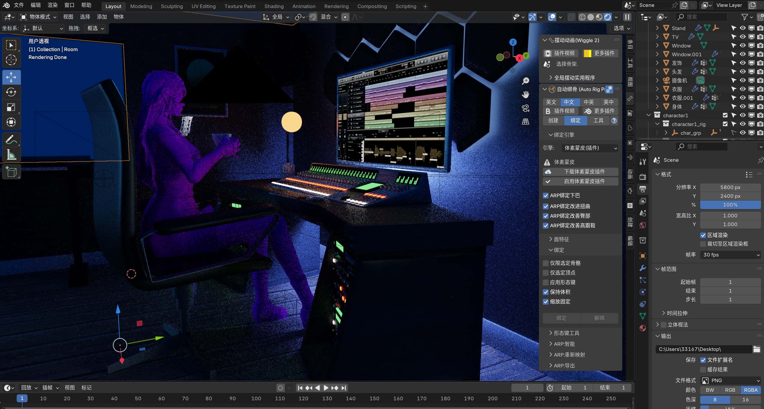764x409 pixels.
Task: Select the Annotate pencil tool
Action: coord(11,140)
